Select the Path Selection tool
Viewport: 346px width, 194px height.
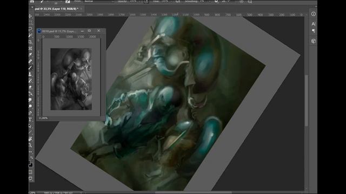pyautogui.click(x=30, y=126)
